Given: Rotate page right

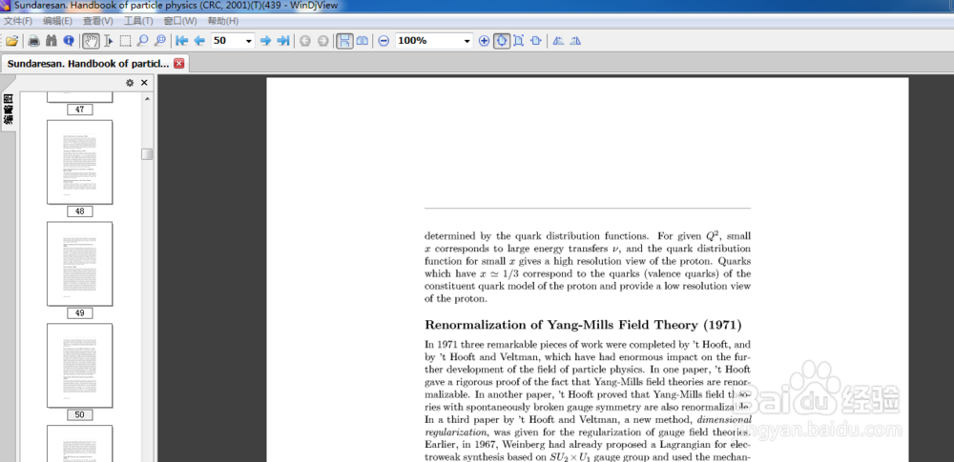Looking at the screenshot, I should point(575,41).
